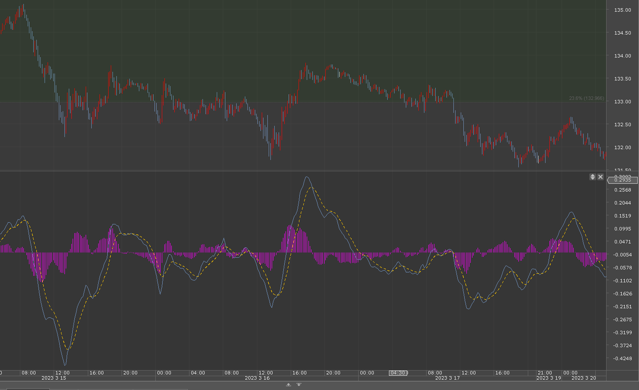This screenshot has height=390, width=639.
Task: Click the downward expand arrow below the time axis
Action: pyautogui.click(x=299, y=385)
